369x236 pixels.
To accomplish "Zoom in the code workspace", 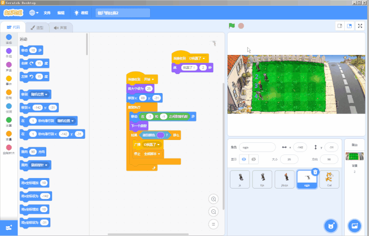I will click(x=214, y=199).
